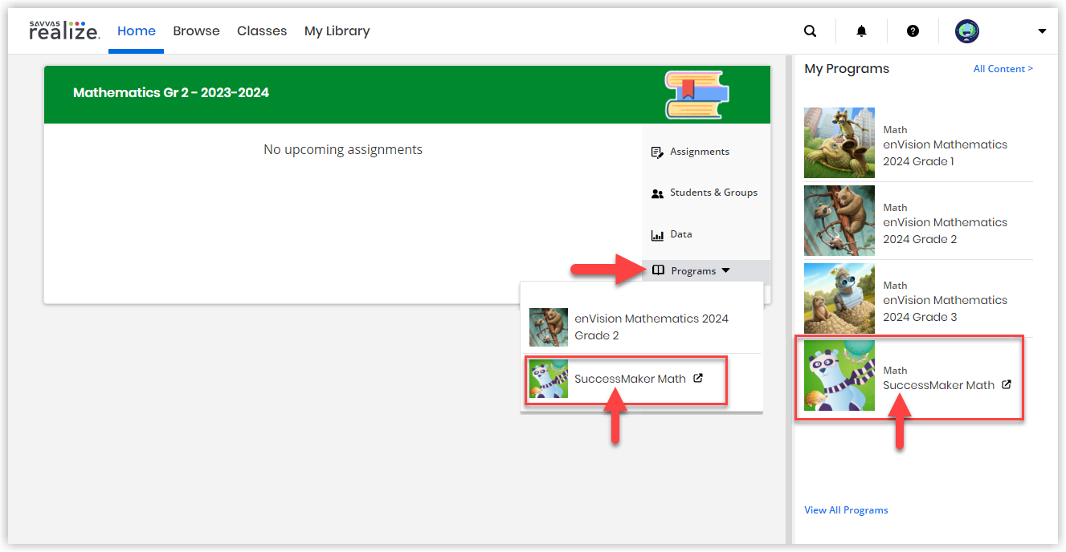Click the external link icon beside SuccessMaker Math
This screenshot has height=552, width=1066.
697,377
